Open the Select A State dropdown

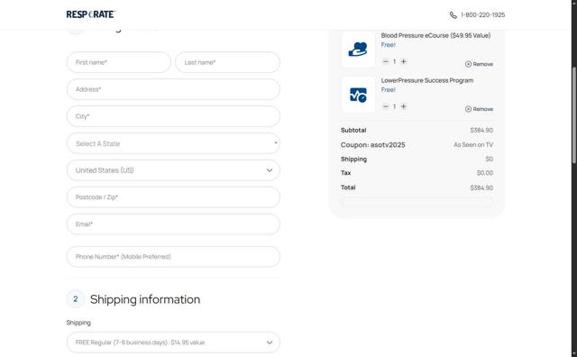point(173,143)
